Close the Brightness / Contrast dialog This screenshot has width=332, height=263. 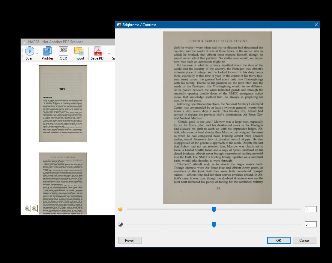point(316,25)
